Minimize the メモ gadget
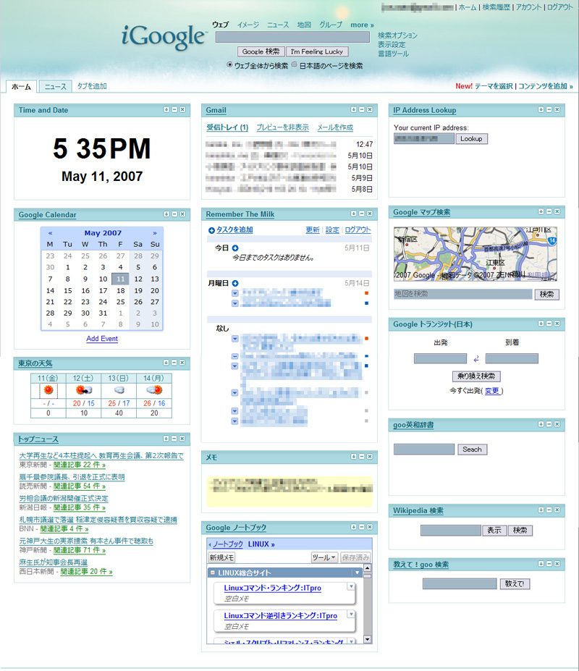This screenshot has height=671, width=579. pos(362,457)
